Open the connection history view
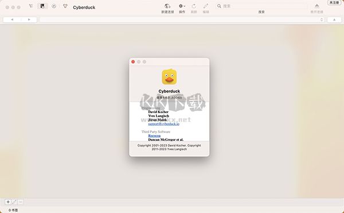This screenshot has height=213, width=344. (x=54, y=6)
